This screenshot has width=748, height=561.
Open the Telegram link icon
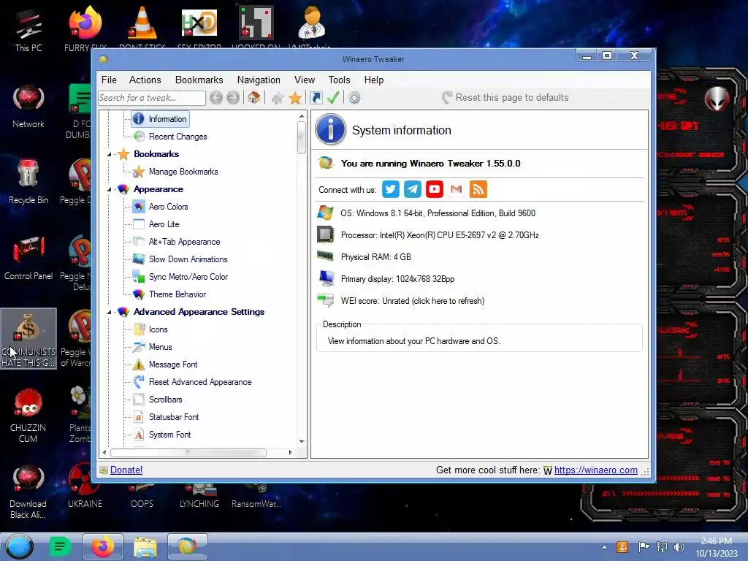pos(413,189)
